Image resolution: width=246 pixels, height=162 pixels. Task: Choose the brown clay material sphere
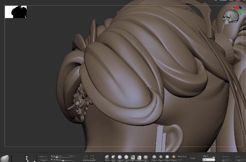click(174, 157)
